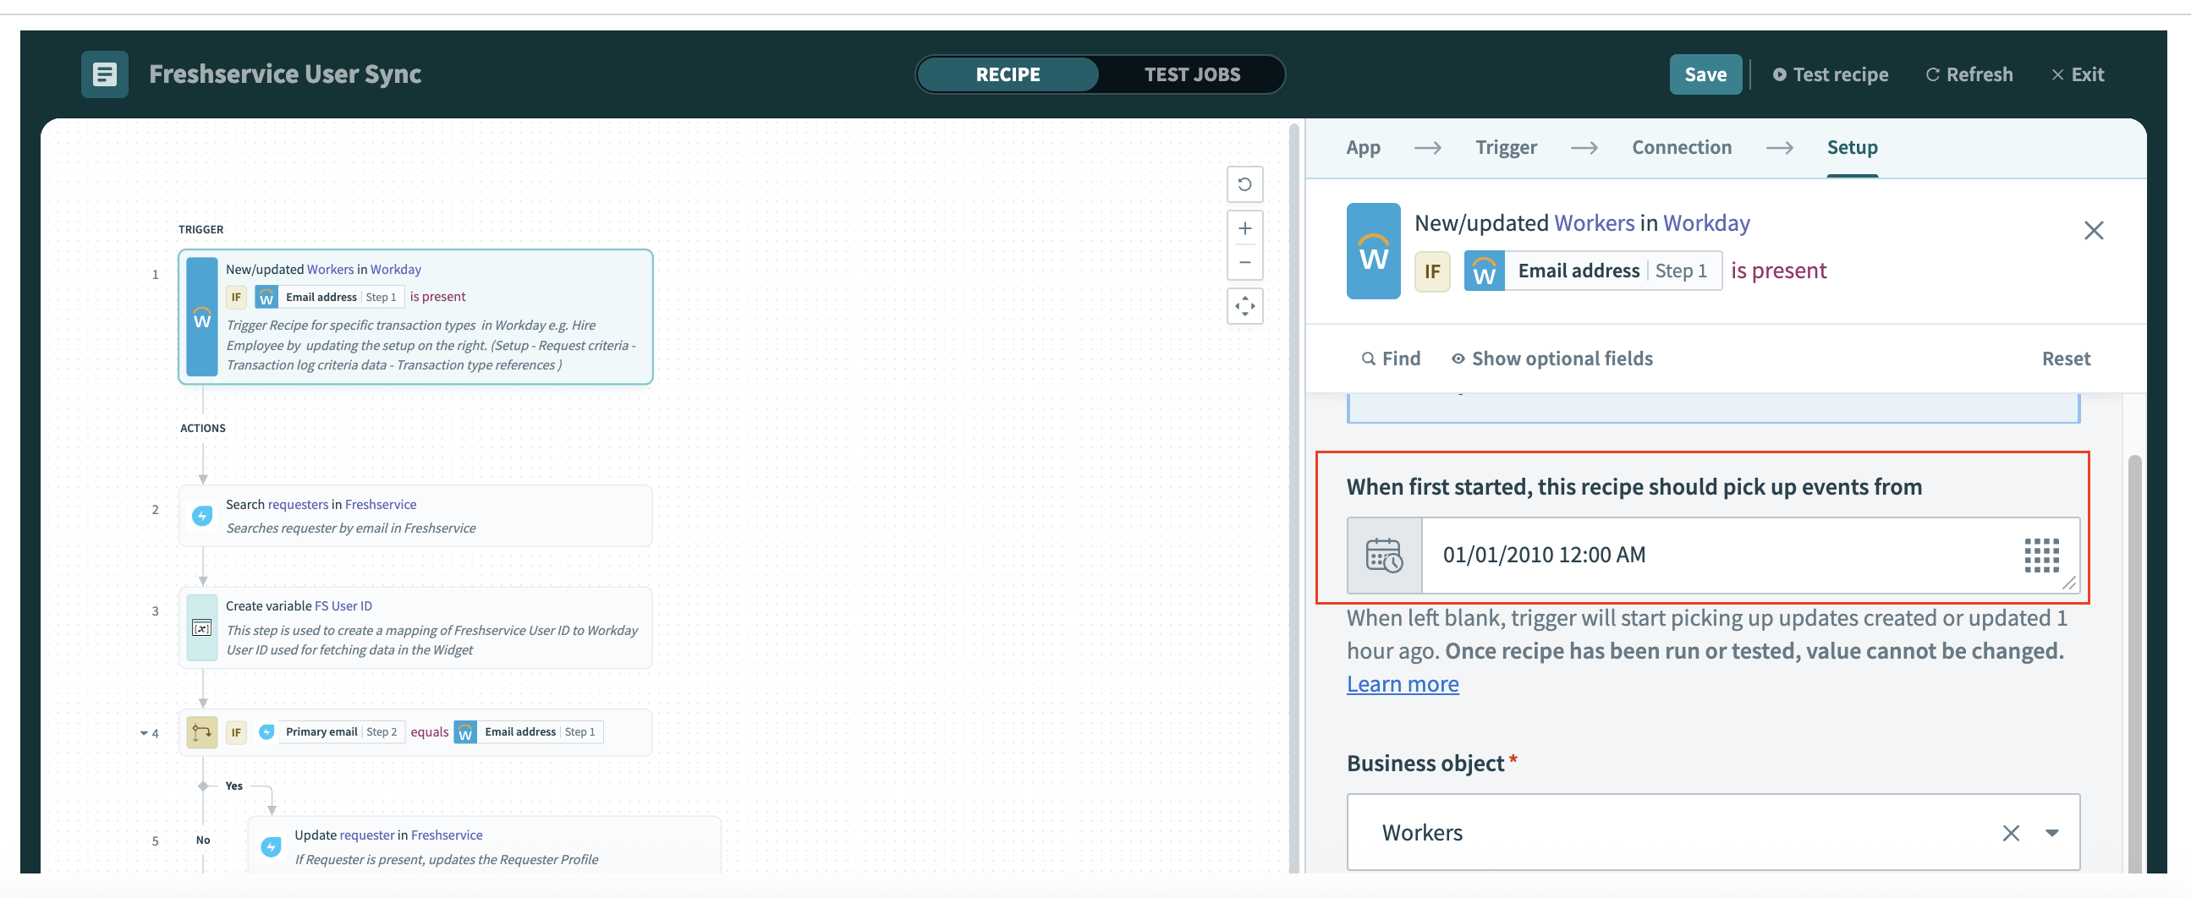Open the Learn more link
This screenshot has height=898, width=2191.
1403,684
